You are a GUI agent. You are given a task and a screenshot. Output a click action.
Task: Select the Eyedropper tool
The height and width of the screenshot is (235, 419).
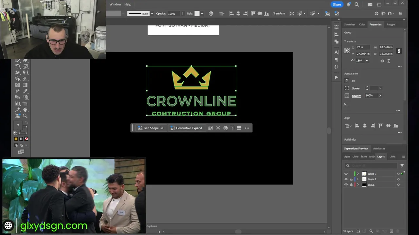25,91
